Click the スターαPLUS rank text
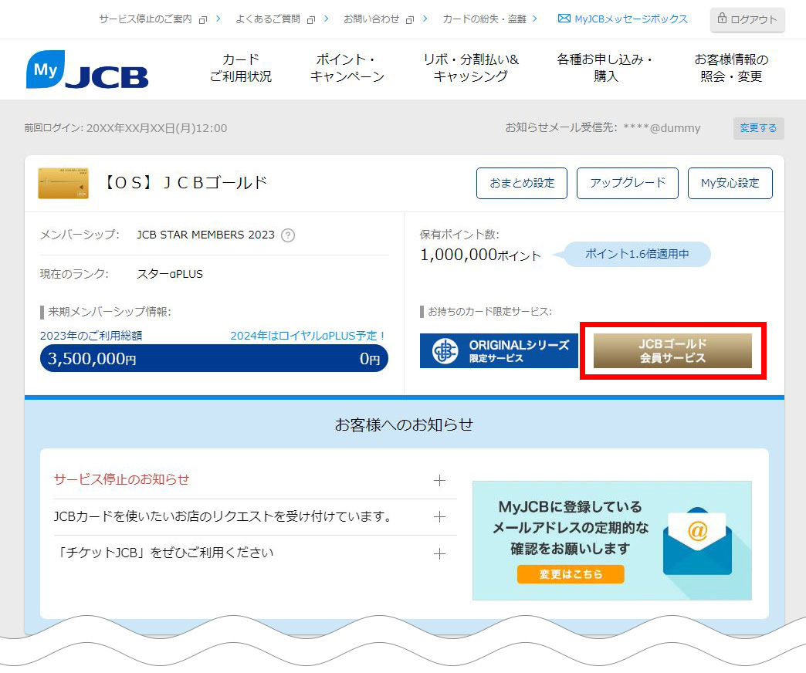 pos(170,274)
